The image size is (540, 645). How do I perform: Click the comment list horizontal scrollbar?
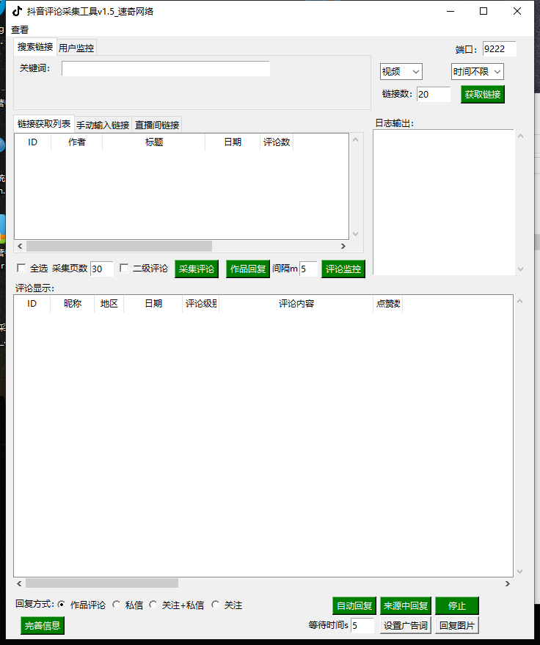[101, 583]
